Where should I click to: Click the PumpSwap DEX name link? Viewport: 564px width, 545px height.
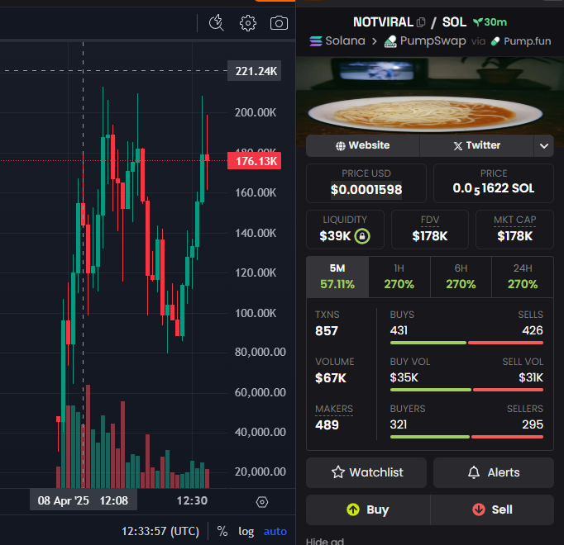click(x=433, y=40)
